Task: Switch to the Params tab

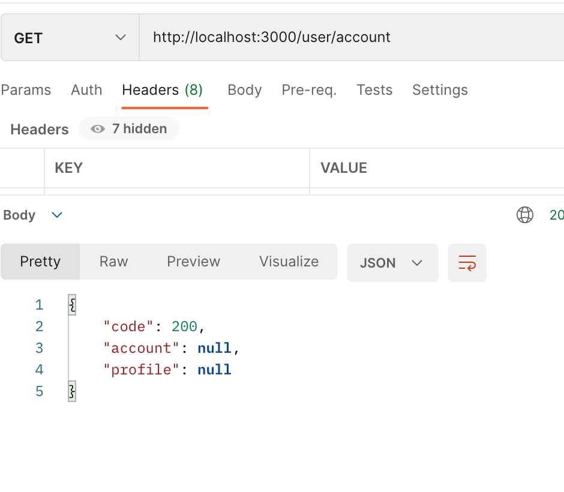Action: 26,90
